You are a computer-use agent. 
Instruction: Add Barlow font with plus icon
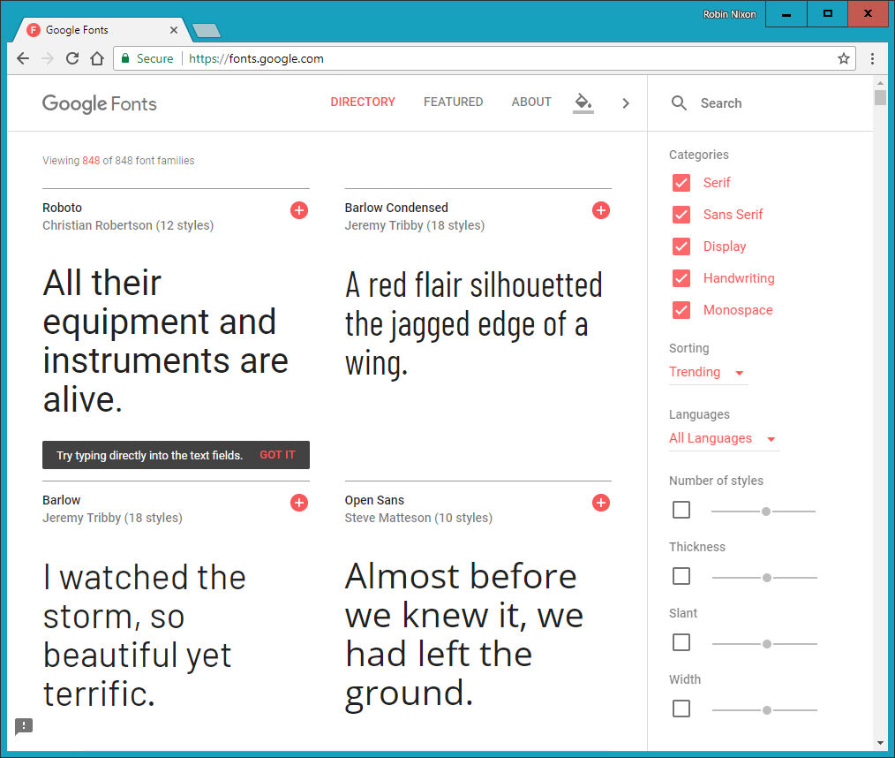click(x=299, y=503)
